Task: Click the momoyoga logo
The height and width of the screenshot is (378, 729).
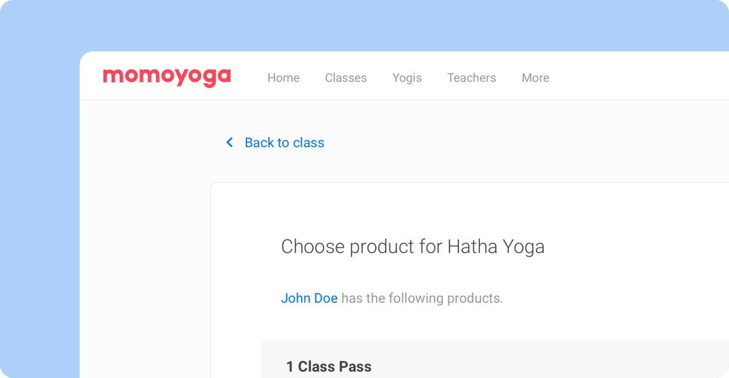Action: coord(167,77)
